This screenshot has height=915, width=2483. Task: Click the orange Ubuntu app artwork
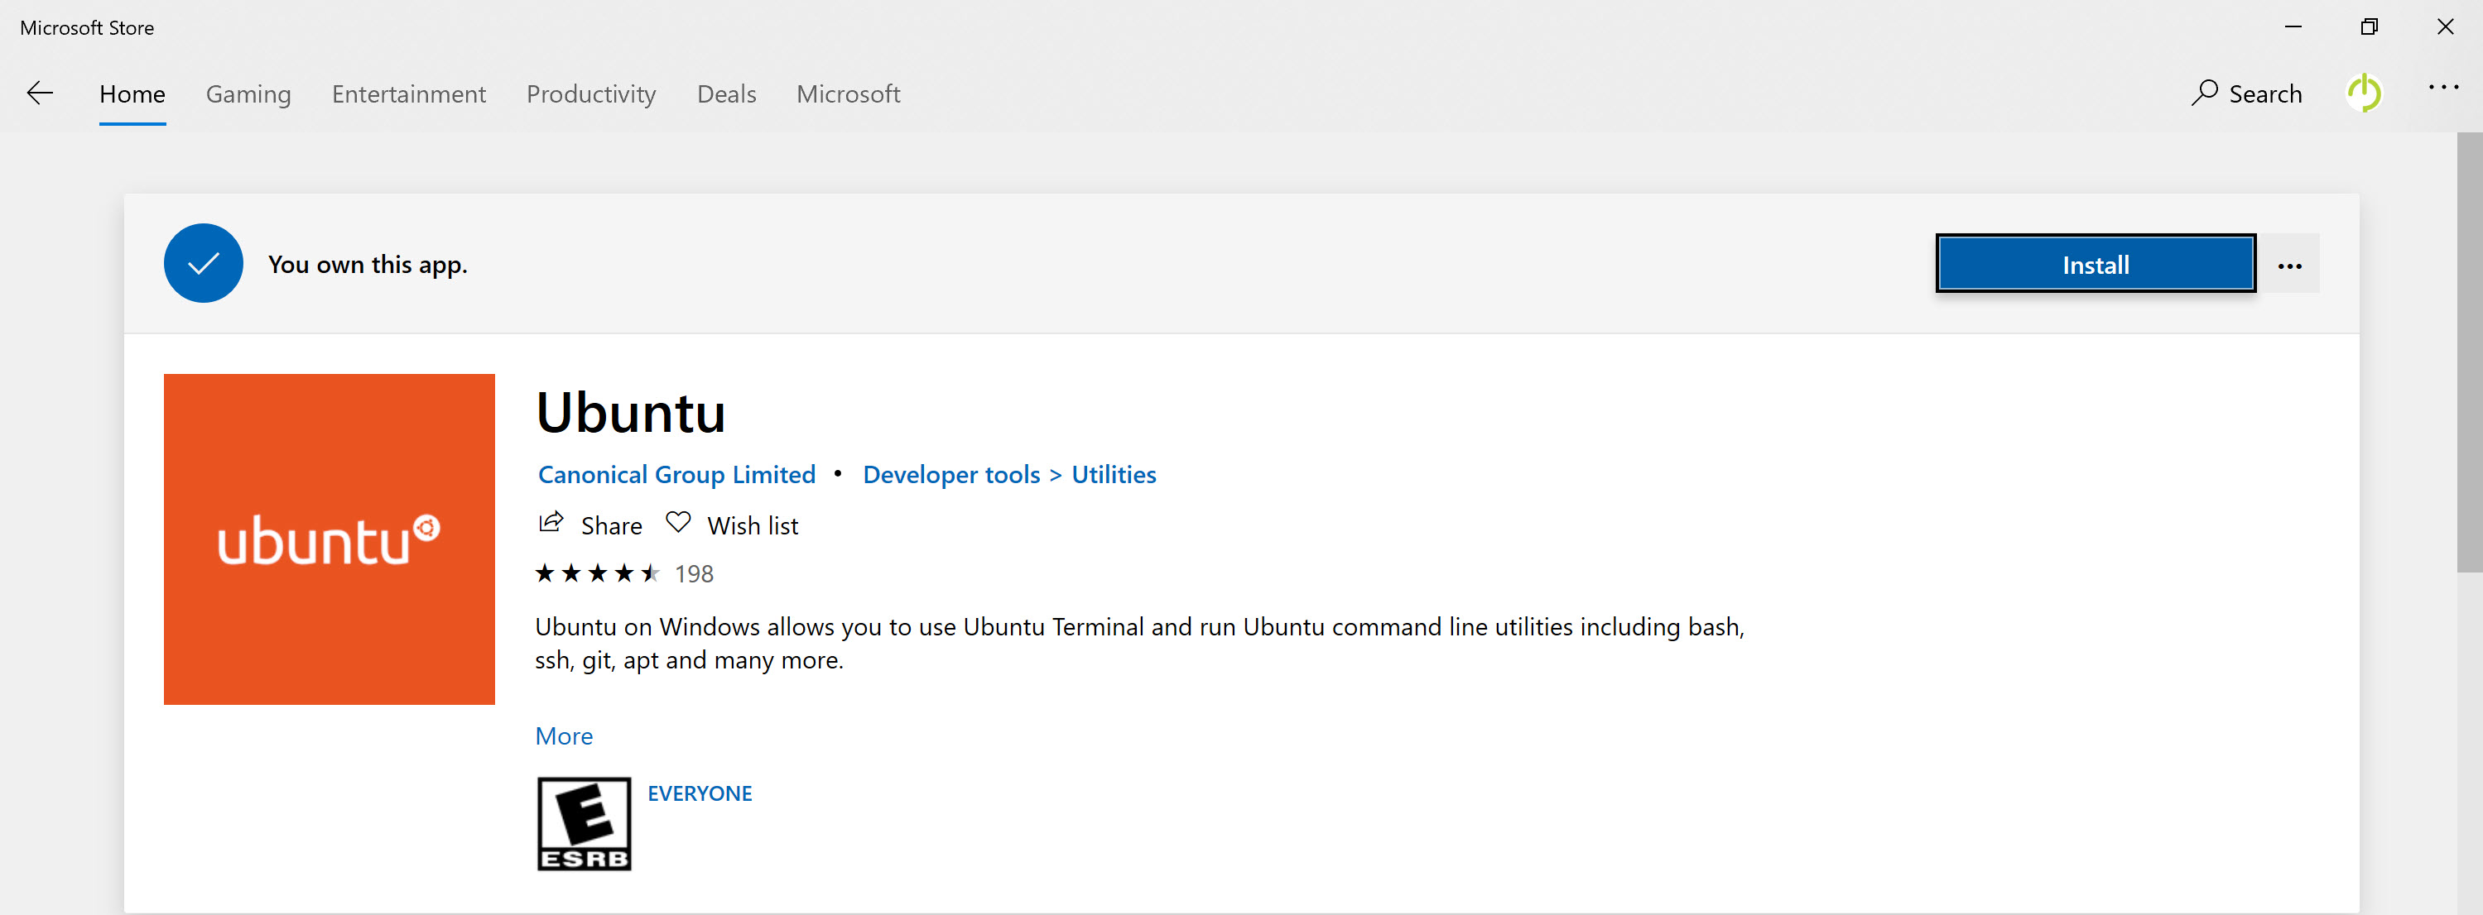click(329, 539)
